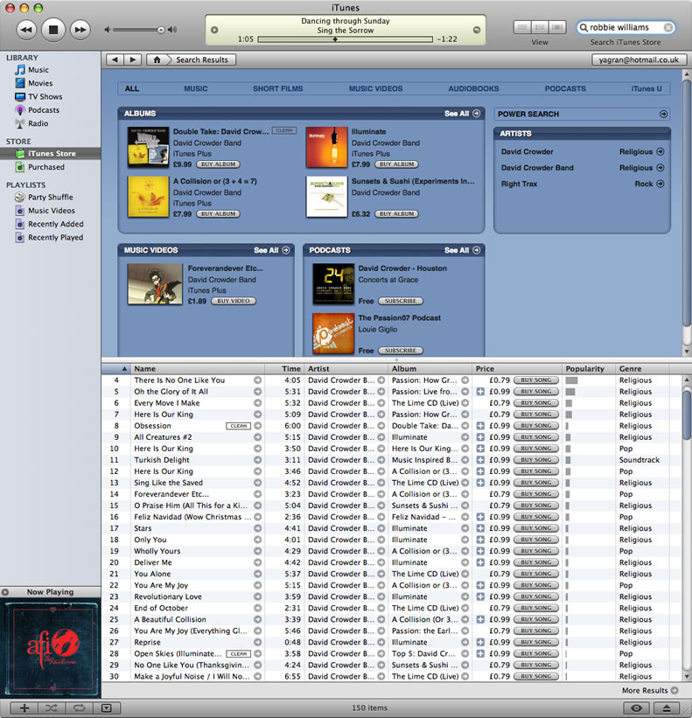The image size is (692, 718).
Task: Go to David Crowder artist arrow
Action: 660,151
